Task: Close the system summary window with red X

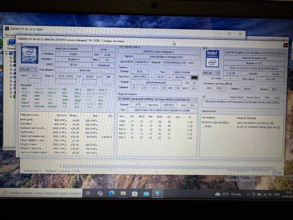Action: [x=285, y=45]
